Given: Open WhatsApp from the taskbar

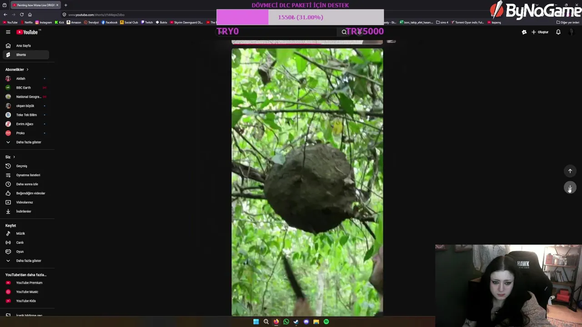Looking at the screenshot, I should (286, 322).
